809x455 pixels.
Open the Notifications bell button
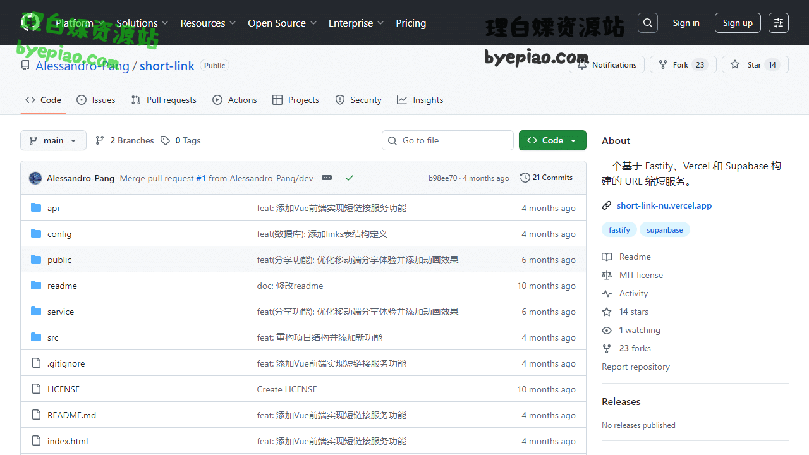tap(607, 64)
